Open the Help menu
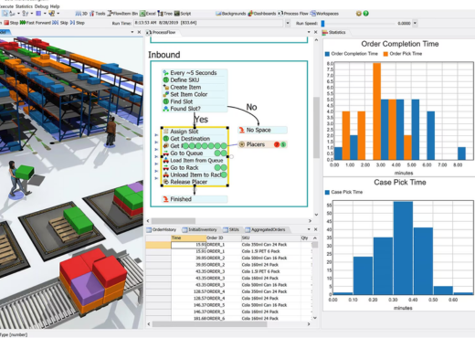The width and height of the screenshot is (475, 338). [55, 6]
